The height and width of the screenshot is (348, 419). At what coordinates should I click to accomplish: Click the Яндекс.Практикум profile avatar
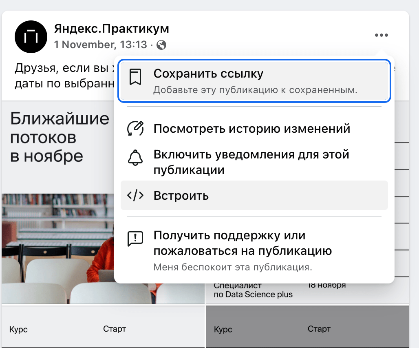[x=31, y=37]
